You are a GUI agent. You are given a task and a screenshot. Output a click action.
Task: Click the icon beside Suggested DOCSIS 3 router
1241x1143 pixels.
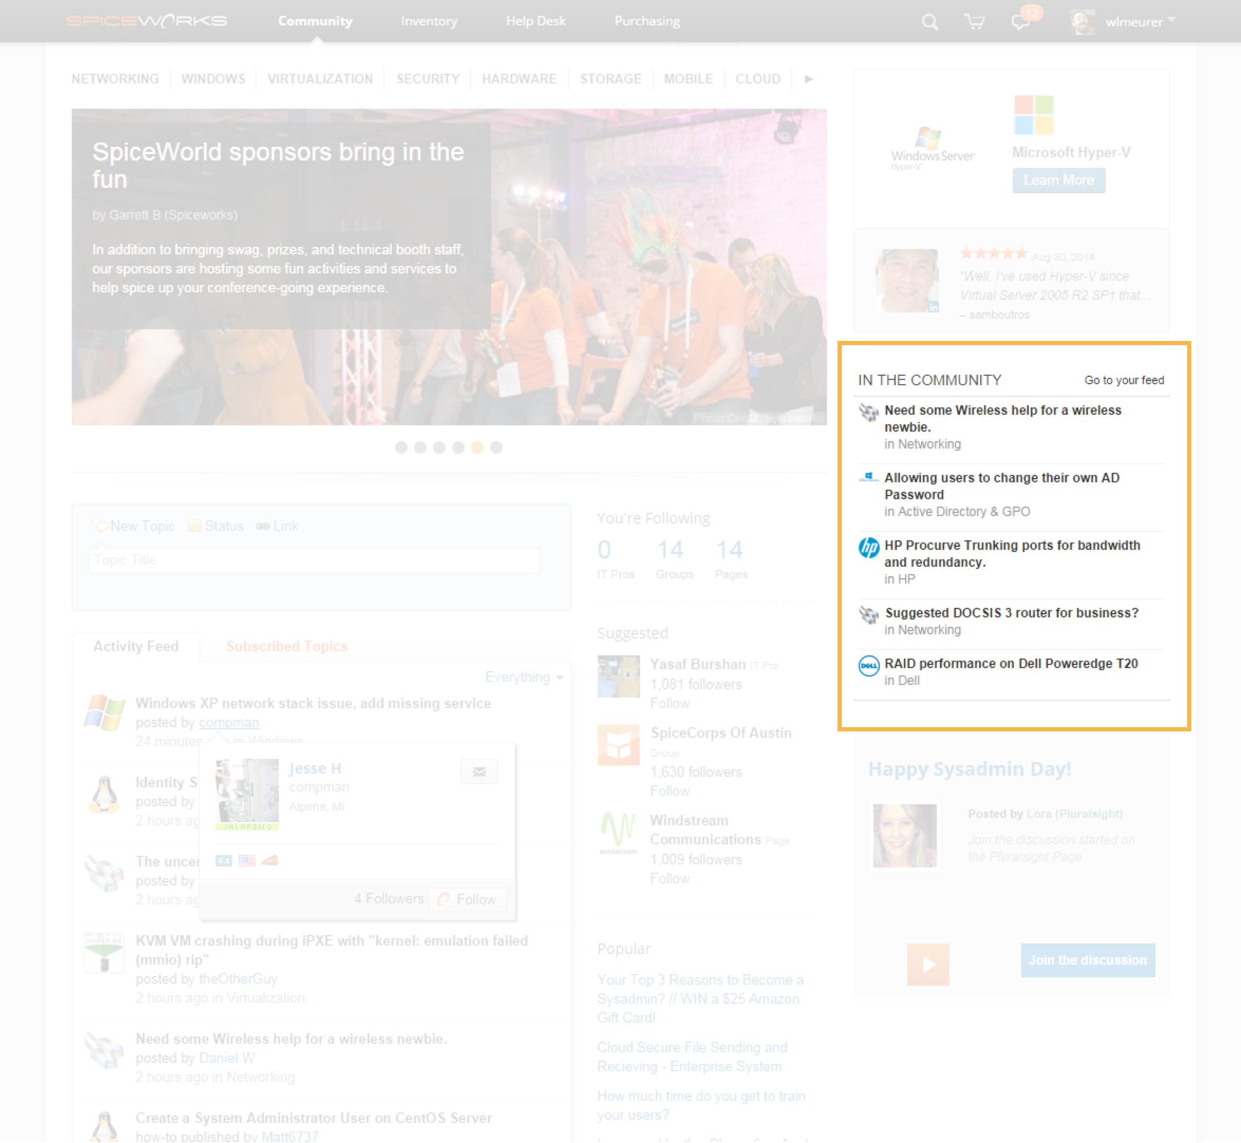(869, 614)
